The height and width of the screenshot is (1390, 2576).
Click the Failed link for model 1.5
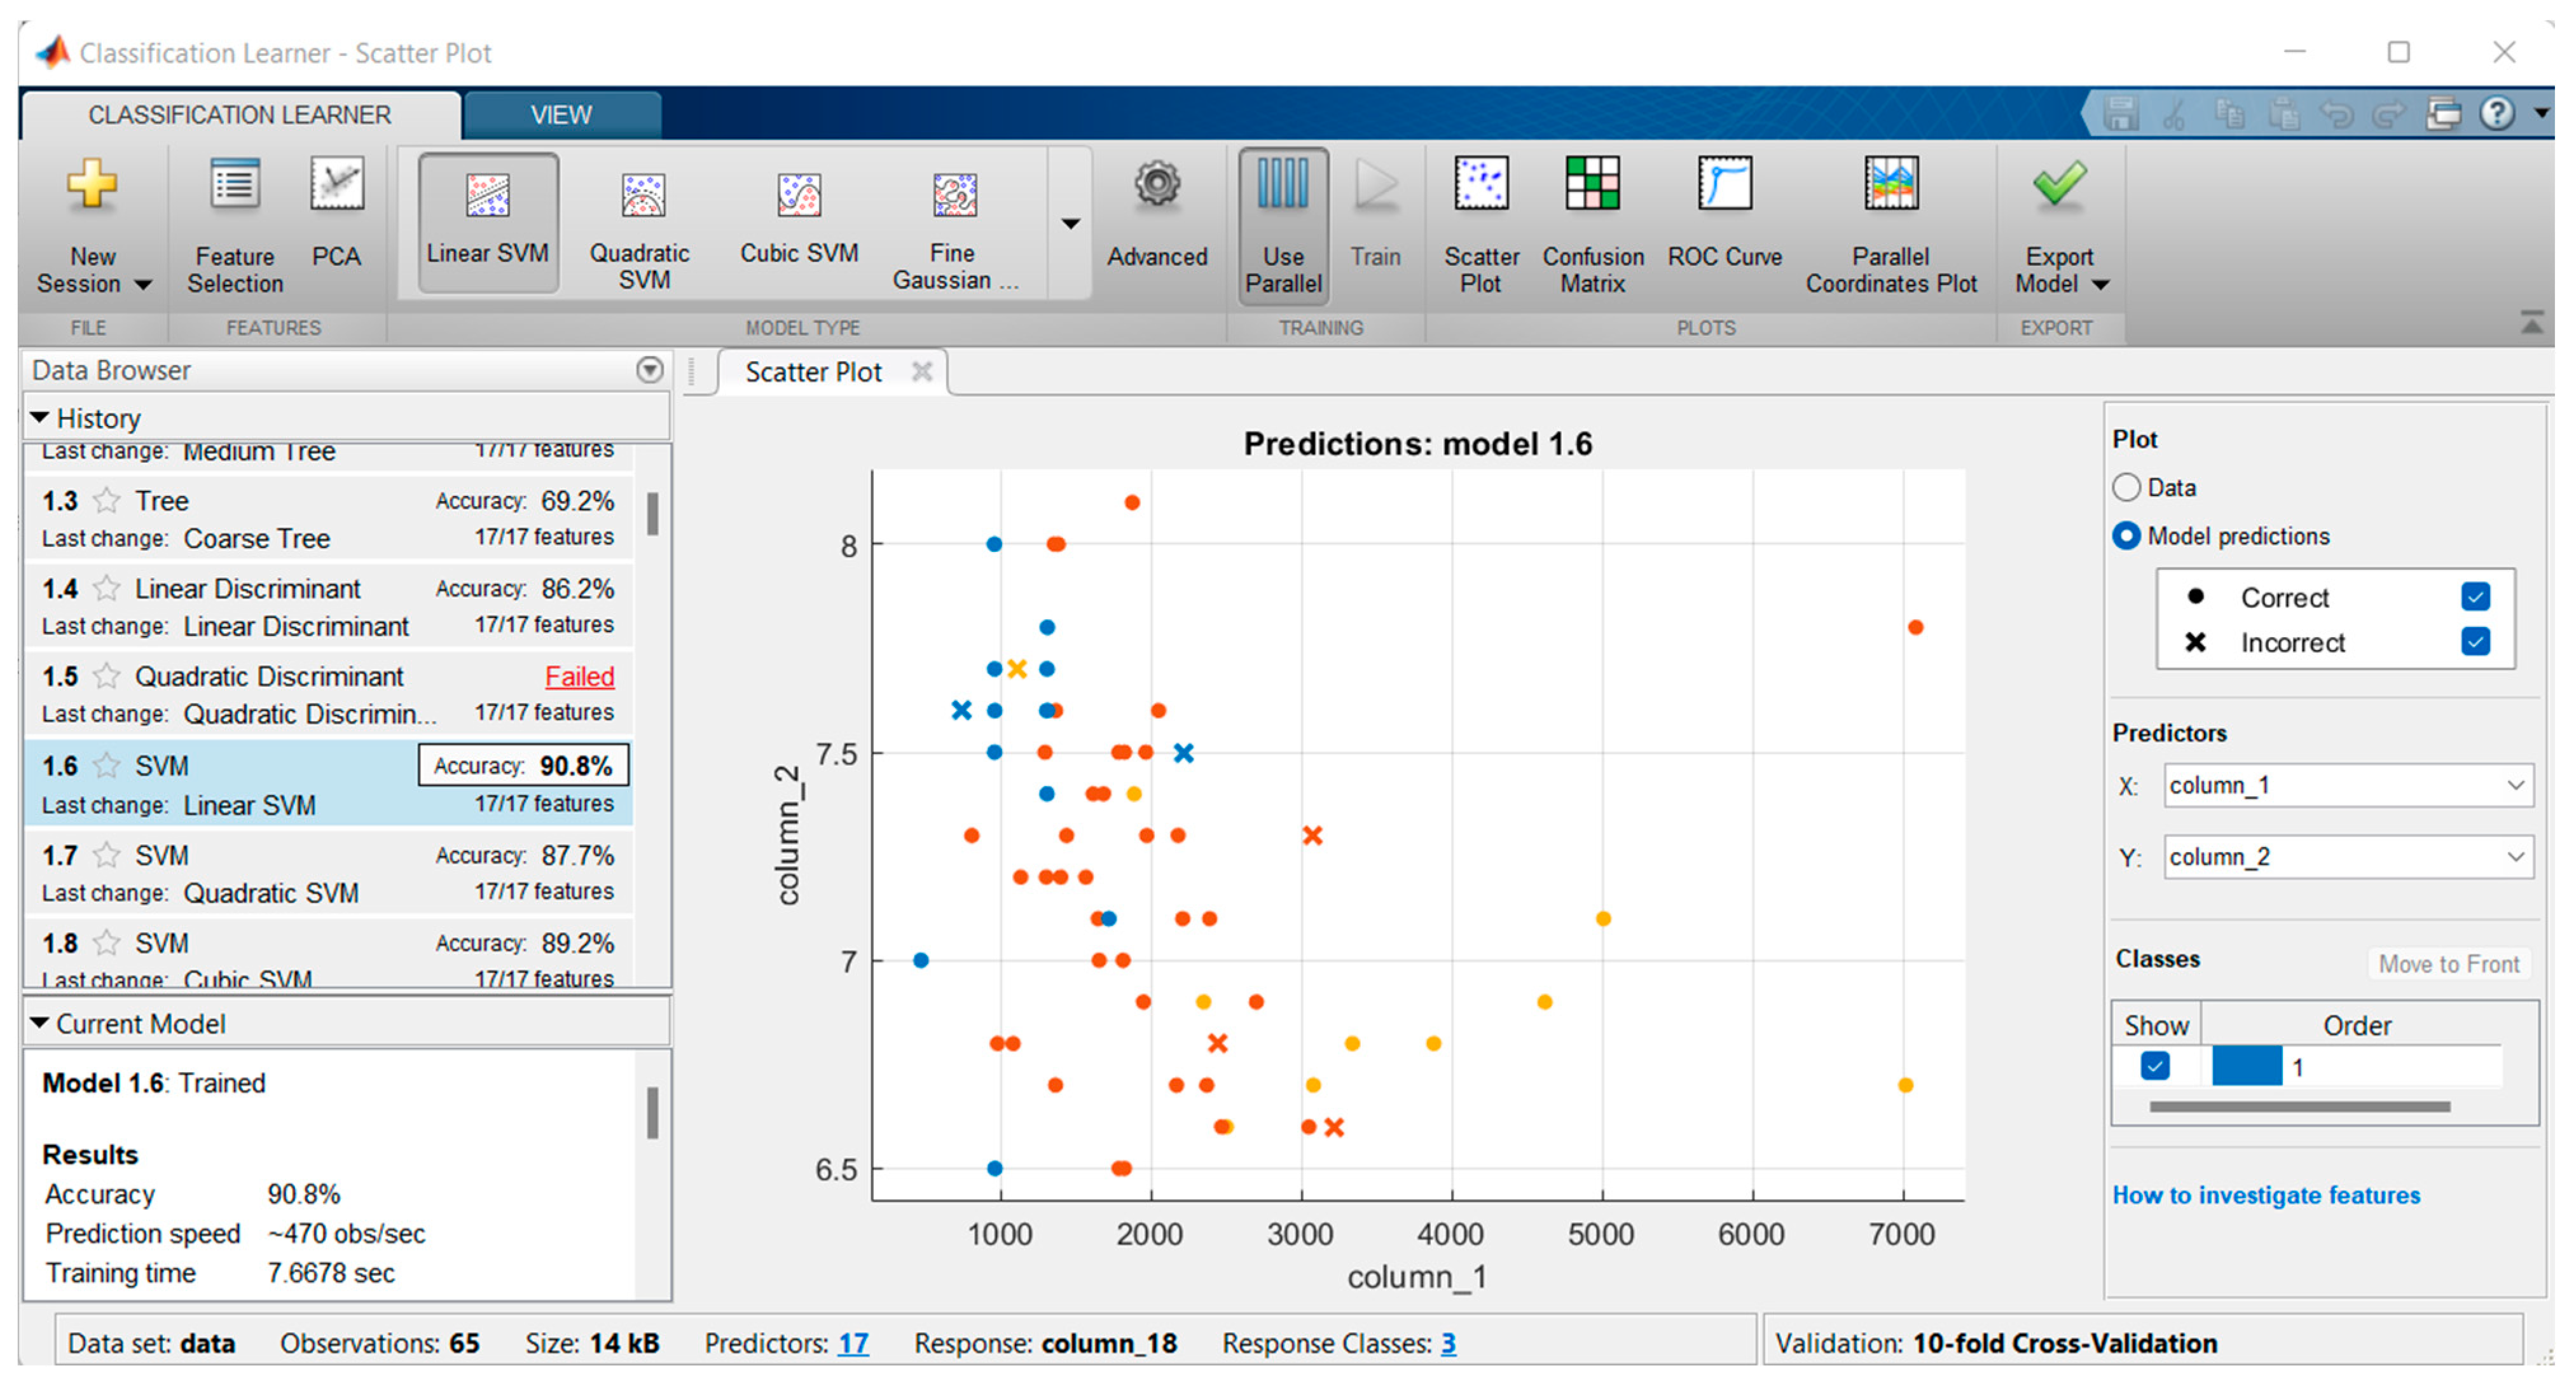pyautogui.click(x=579, y=677)
